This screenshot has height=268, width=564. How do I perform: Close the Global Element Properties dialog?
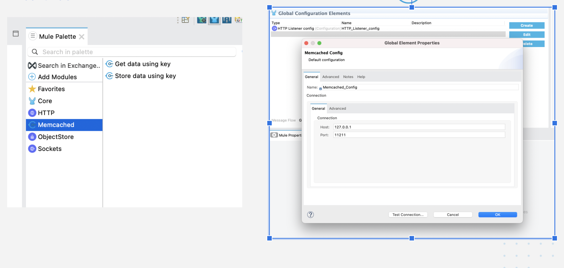coord(306,43)
